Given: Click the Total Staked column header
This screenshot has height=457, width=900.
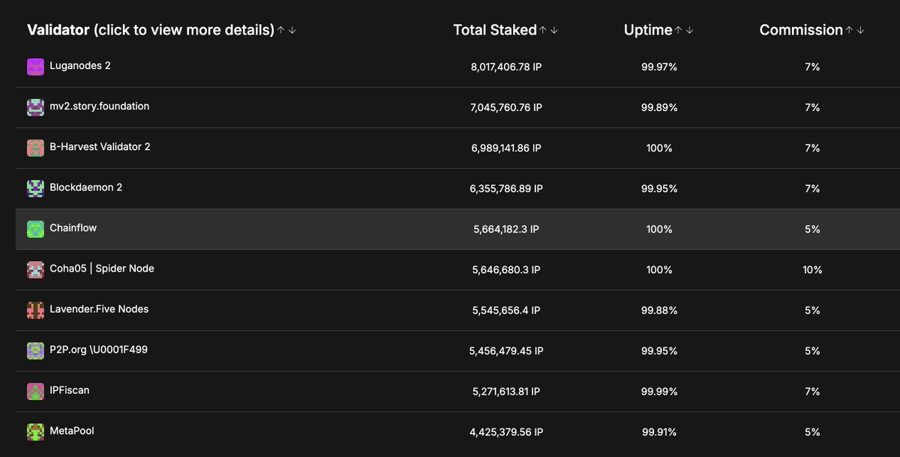Looking at the screenshot, I should [495, 30].
